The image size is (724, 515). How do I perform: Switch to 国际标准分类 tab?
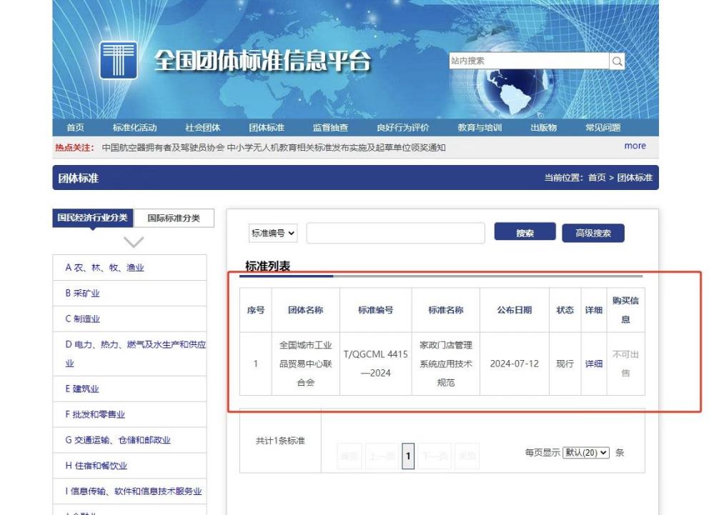[174, 219]
